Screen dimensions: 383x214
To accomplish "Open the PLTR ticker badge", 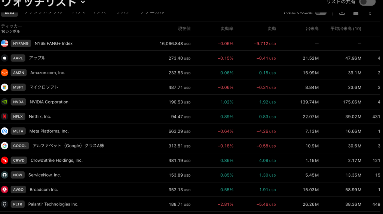I will click(x=18, y=204).
